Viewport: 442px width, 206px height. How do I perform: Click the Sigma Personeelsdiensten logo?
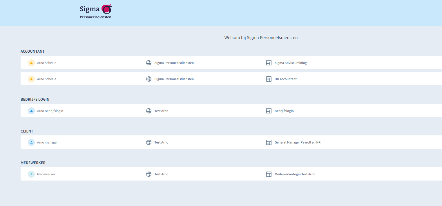coord(96,12)
